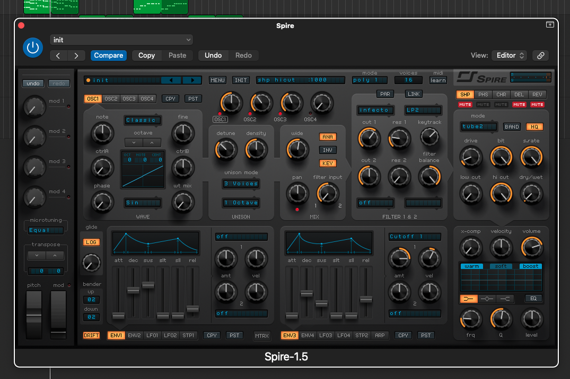The width and height of the screenshot is (570, 379).
Task: Click the OSC4 mixer level knob
Action: 322,103
